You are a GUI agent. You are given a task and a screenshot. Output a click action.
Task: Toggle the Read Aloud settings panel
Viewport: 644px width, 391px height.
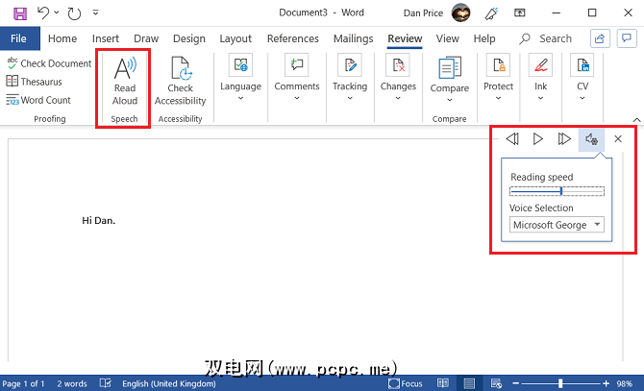coord(591,139)
